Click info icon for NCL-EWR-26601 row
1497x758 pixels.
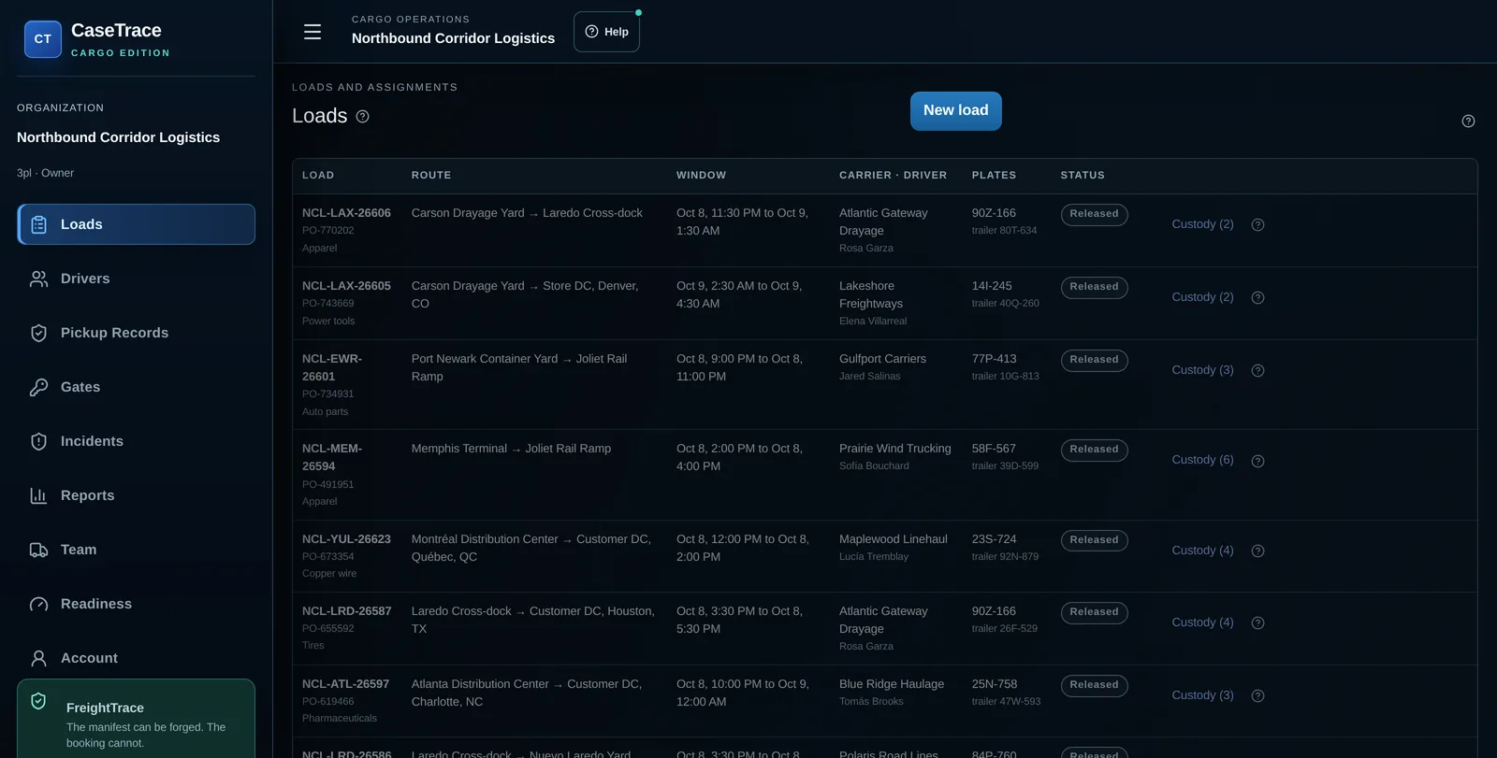[x=1257, y=370]
